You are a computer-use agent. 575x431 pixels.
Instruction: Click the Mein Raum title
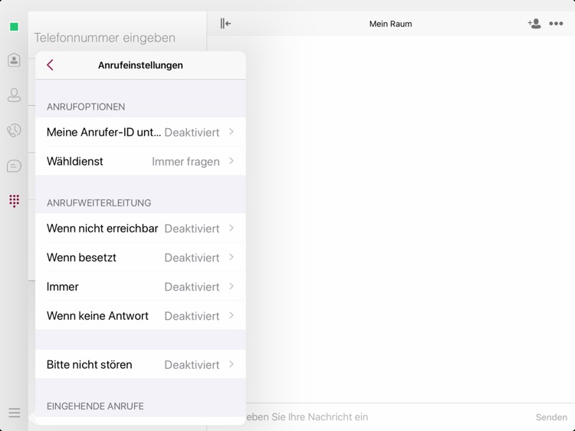coord(390,24)
